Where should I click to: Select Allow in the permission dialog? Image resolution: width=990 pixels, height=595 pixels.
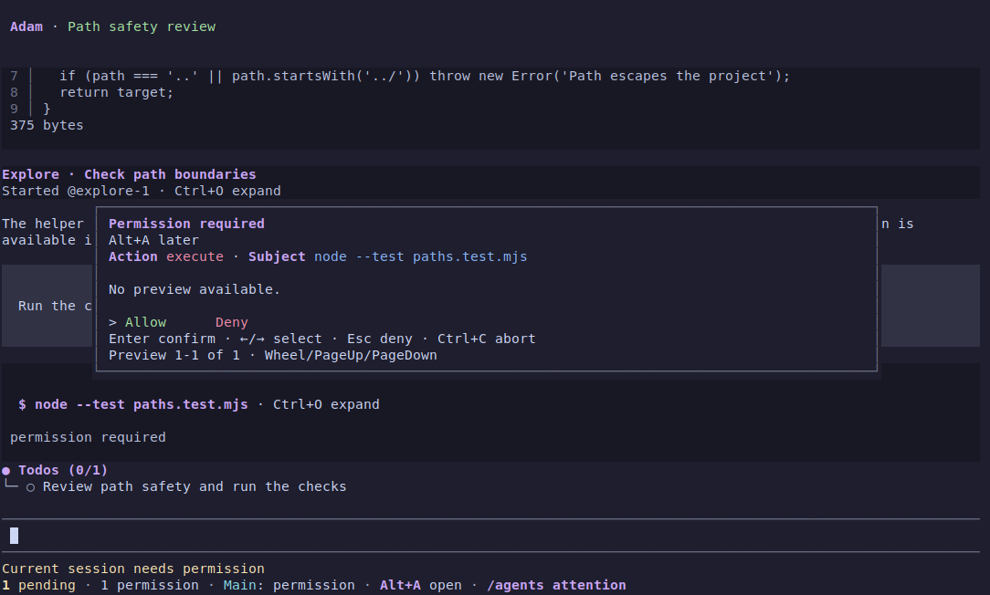click(146, 322)
